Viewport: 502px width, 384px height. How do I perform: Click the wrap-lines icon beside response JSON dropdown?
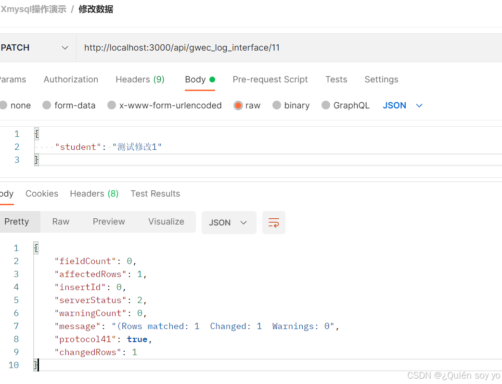(273, 223)
